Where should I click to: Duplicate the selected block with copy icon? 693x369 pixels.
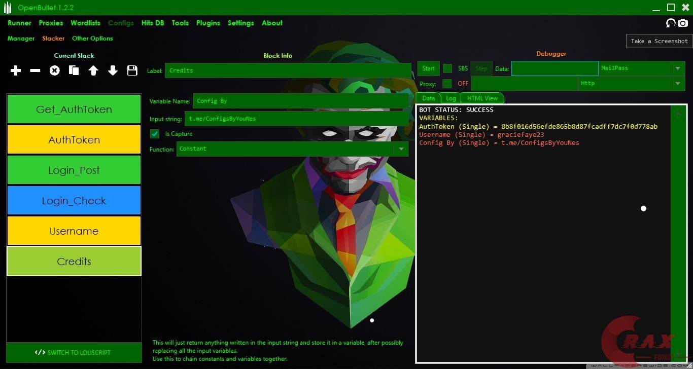click(74, 70)
